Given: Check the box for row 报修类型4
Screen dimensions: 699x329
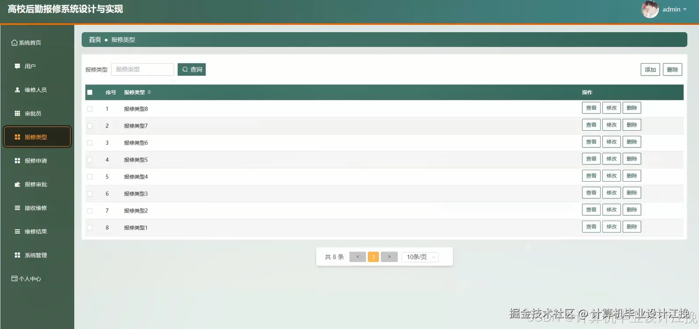Looking at the screenshot, I should [x=90, y=177].
